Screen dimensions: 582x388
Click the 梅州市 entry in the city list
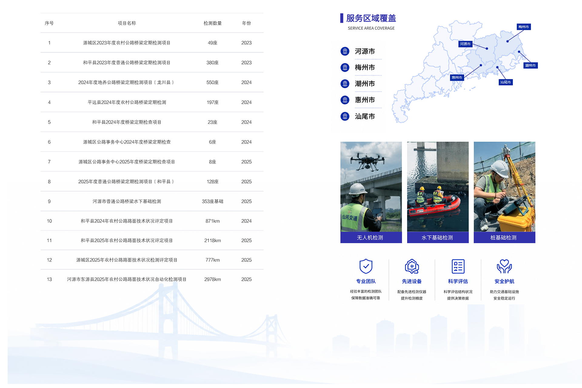365,67
